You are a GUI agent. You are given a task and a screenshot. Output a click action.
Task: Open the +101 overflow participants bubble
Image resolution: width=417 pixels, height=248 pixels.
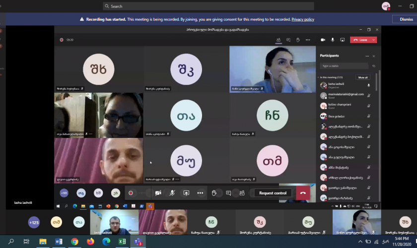pos(64,193)
